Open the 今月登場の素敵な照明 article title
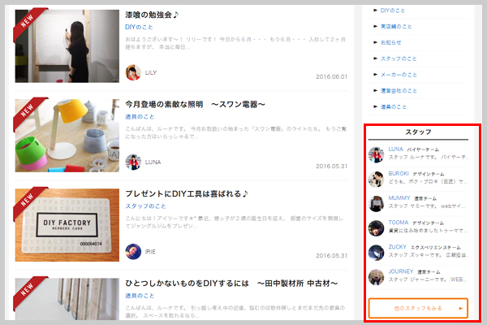The image size is (487, 325). pos(195,105)
